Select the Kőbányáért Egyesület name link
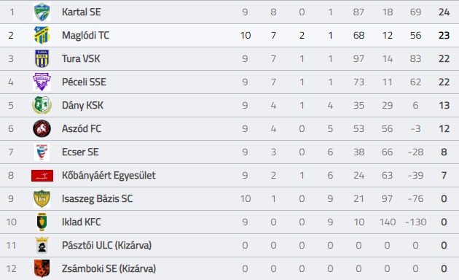The image size is (459, 280). [109, 176]
